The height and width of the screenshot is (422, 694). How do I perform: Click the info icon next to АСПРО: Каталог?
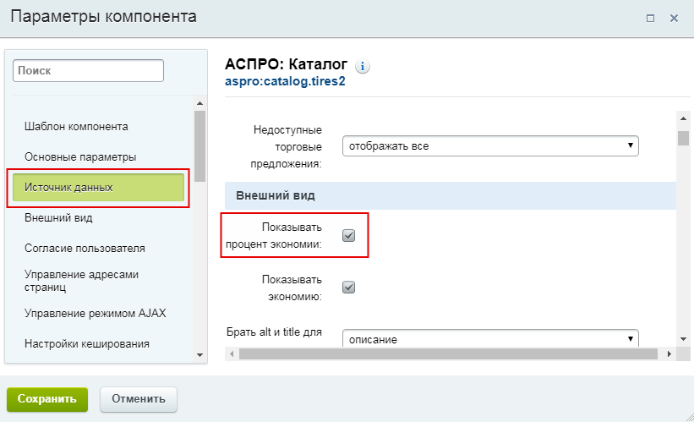pyautogui.click(x=363, y=67)
